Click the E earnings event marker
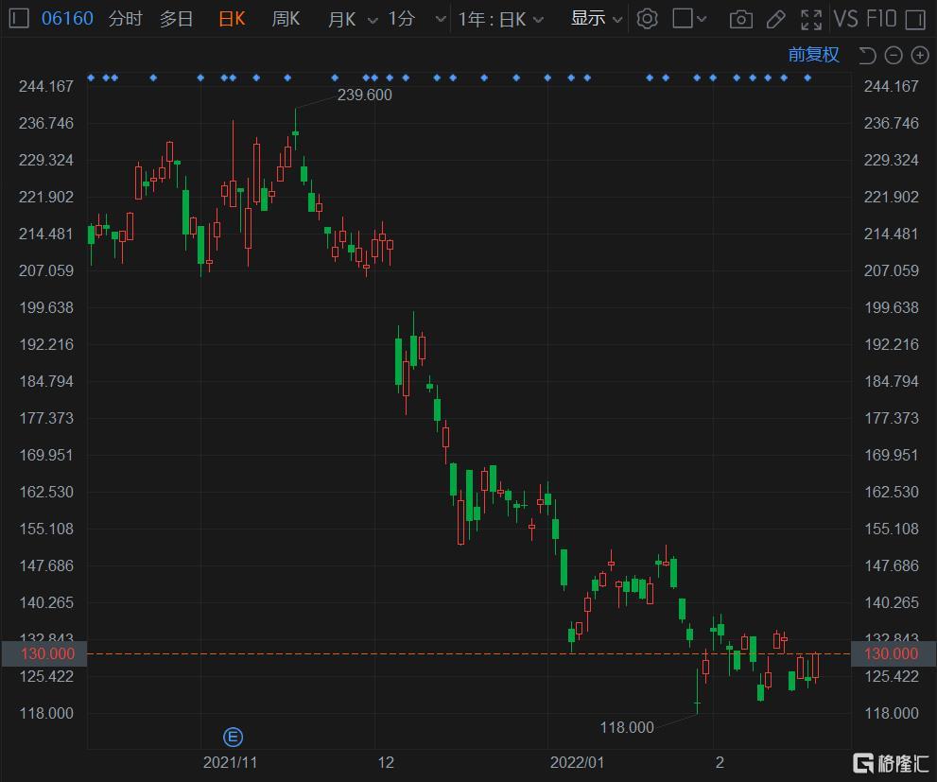 (232, 737)
